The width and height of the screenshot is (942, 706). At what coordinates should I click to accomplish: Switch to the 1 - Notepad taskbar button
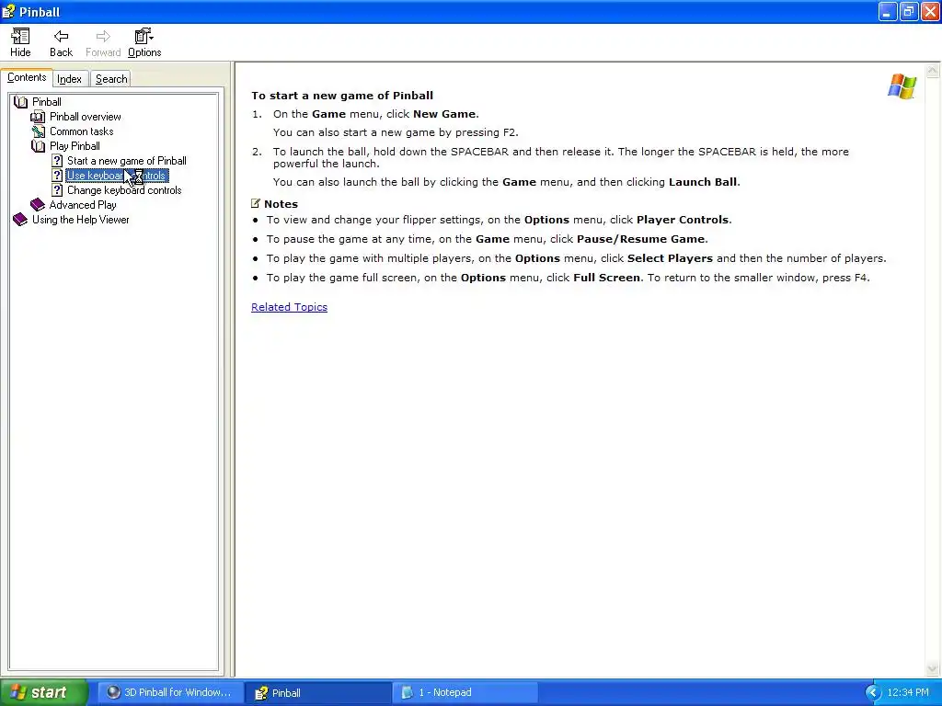pos(465,692)
